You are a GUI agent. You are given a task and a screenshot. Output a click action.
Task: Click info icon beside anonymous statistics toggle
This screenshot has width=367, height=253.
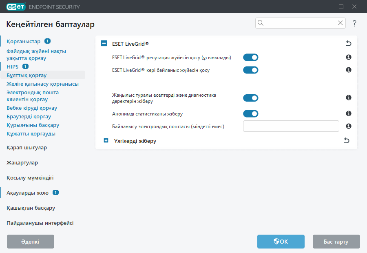point(349,113)
